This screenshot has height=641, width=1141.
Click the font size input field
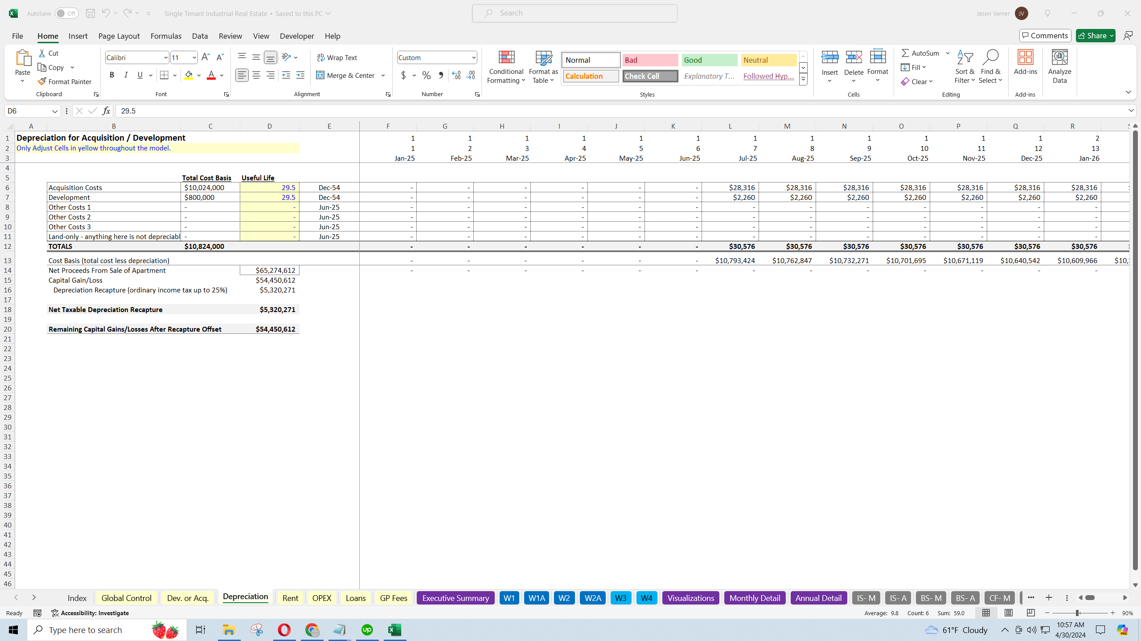[x=181, y=57]
